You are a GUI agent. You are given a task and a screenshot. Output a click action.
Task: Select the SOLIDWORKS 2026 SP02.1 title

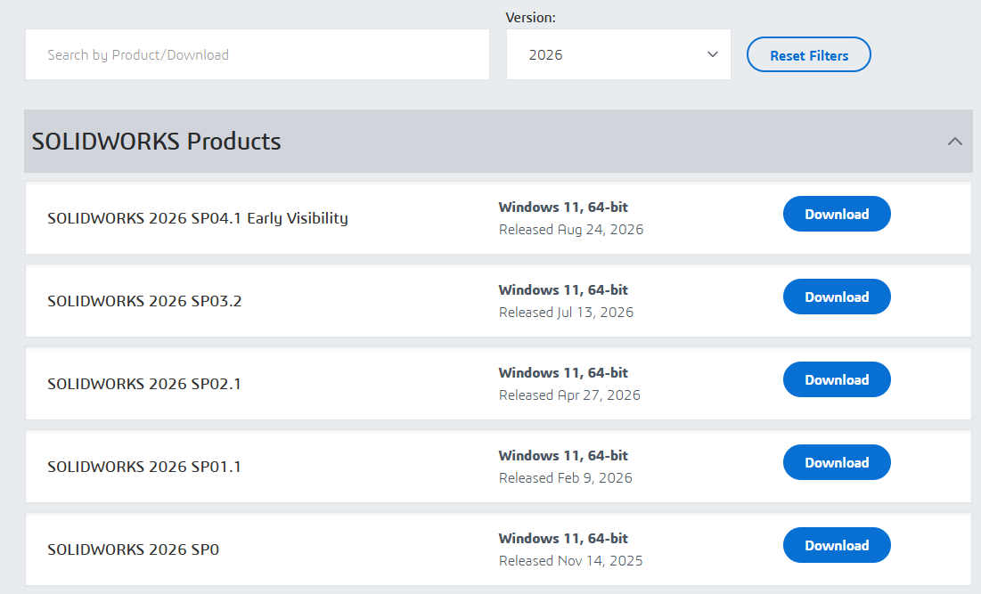coord(143,384)
